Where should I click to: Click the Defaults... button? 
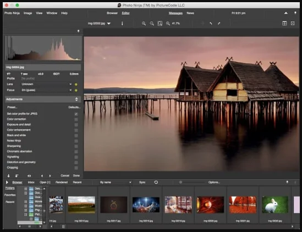(74, 107)
